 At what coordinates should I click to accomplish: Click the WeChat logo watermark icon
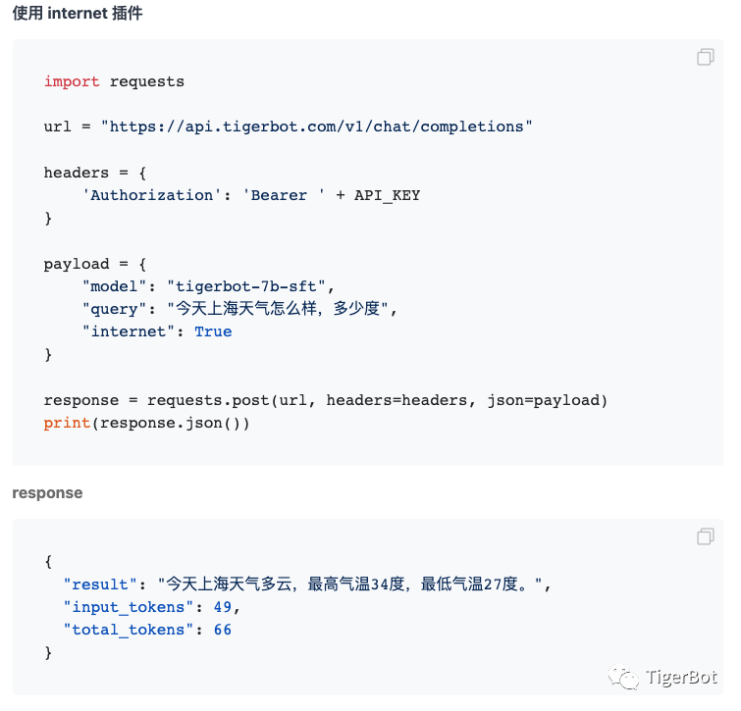tap(623, 677)
